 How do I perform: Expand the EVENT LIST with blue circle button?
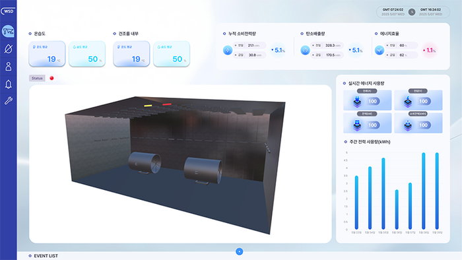[x=239, y=251]
